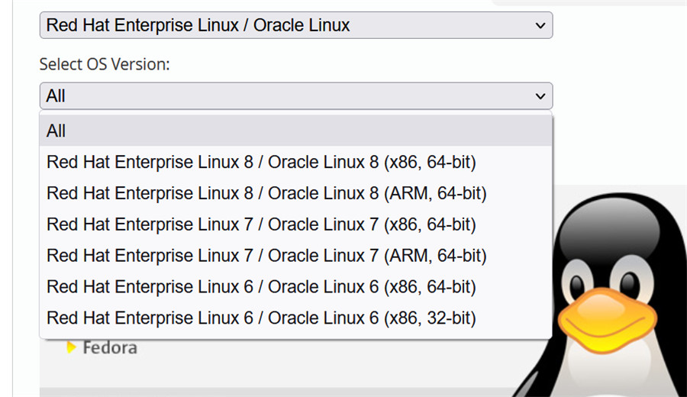The width and height of the screenshot is (687, 397).
Task: Choose RHEL 7 / Oracle Linux 7 (ARM, 64-bit)
Action: pyautogui.click(x=266, y=255)
